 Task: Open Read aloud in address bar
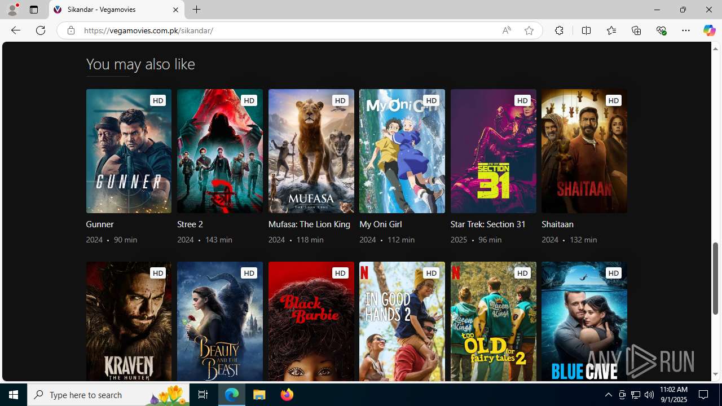click(507, 30)
